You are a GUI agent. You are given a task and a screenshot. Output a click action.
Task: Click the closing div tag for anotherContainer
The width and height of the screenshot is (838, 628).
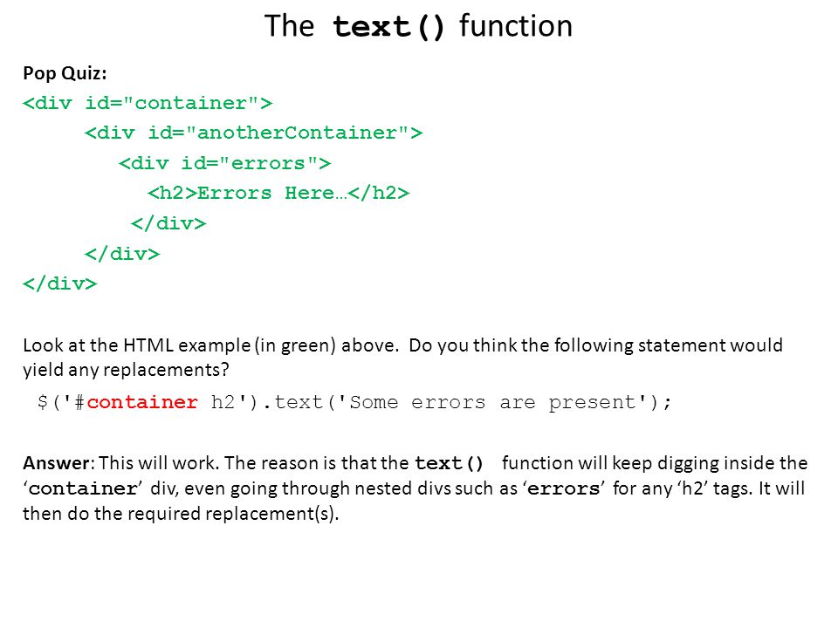pyautogui.click(x=122, y=254)
